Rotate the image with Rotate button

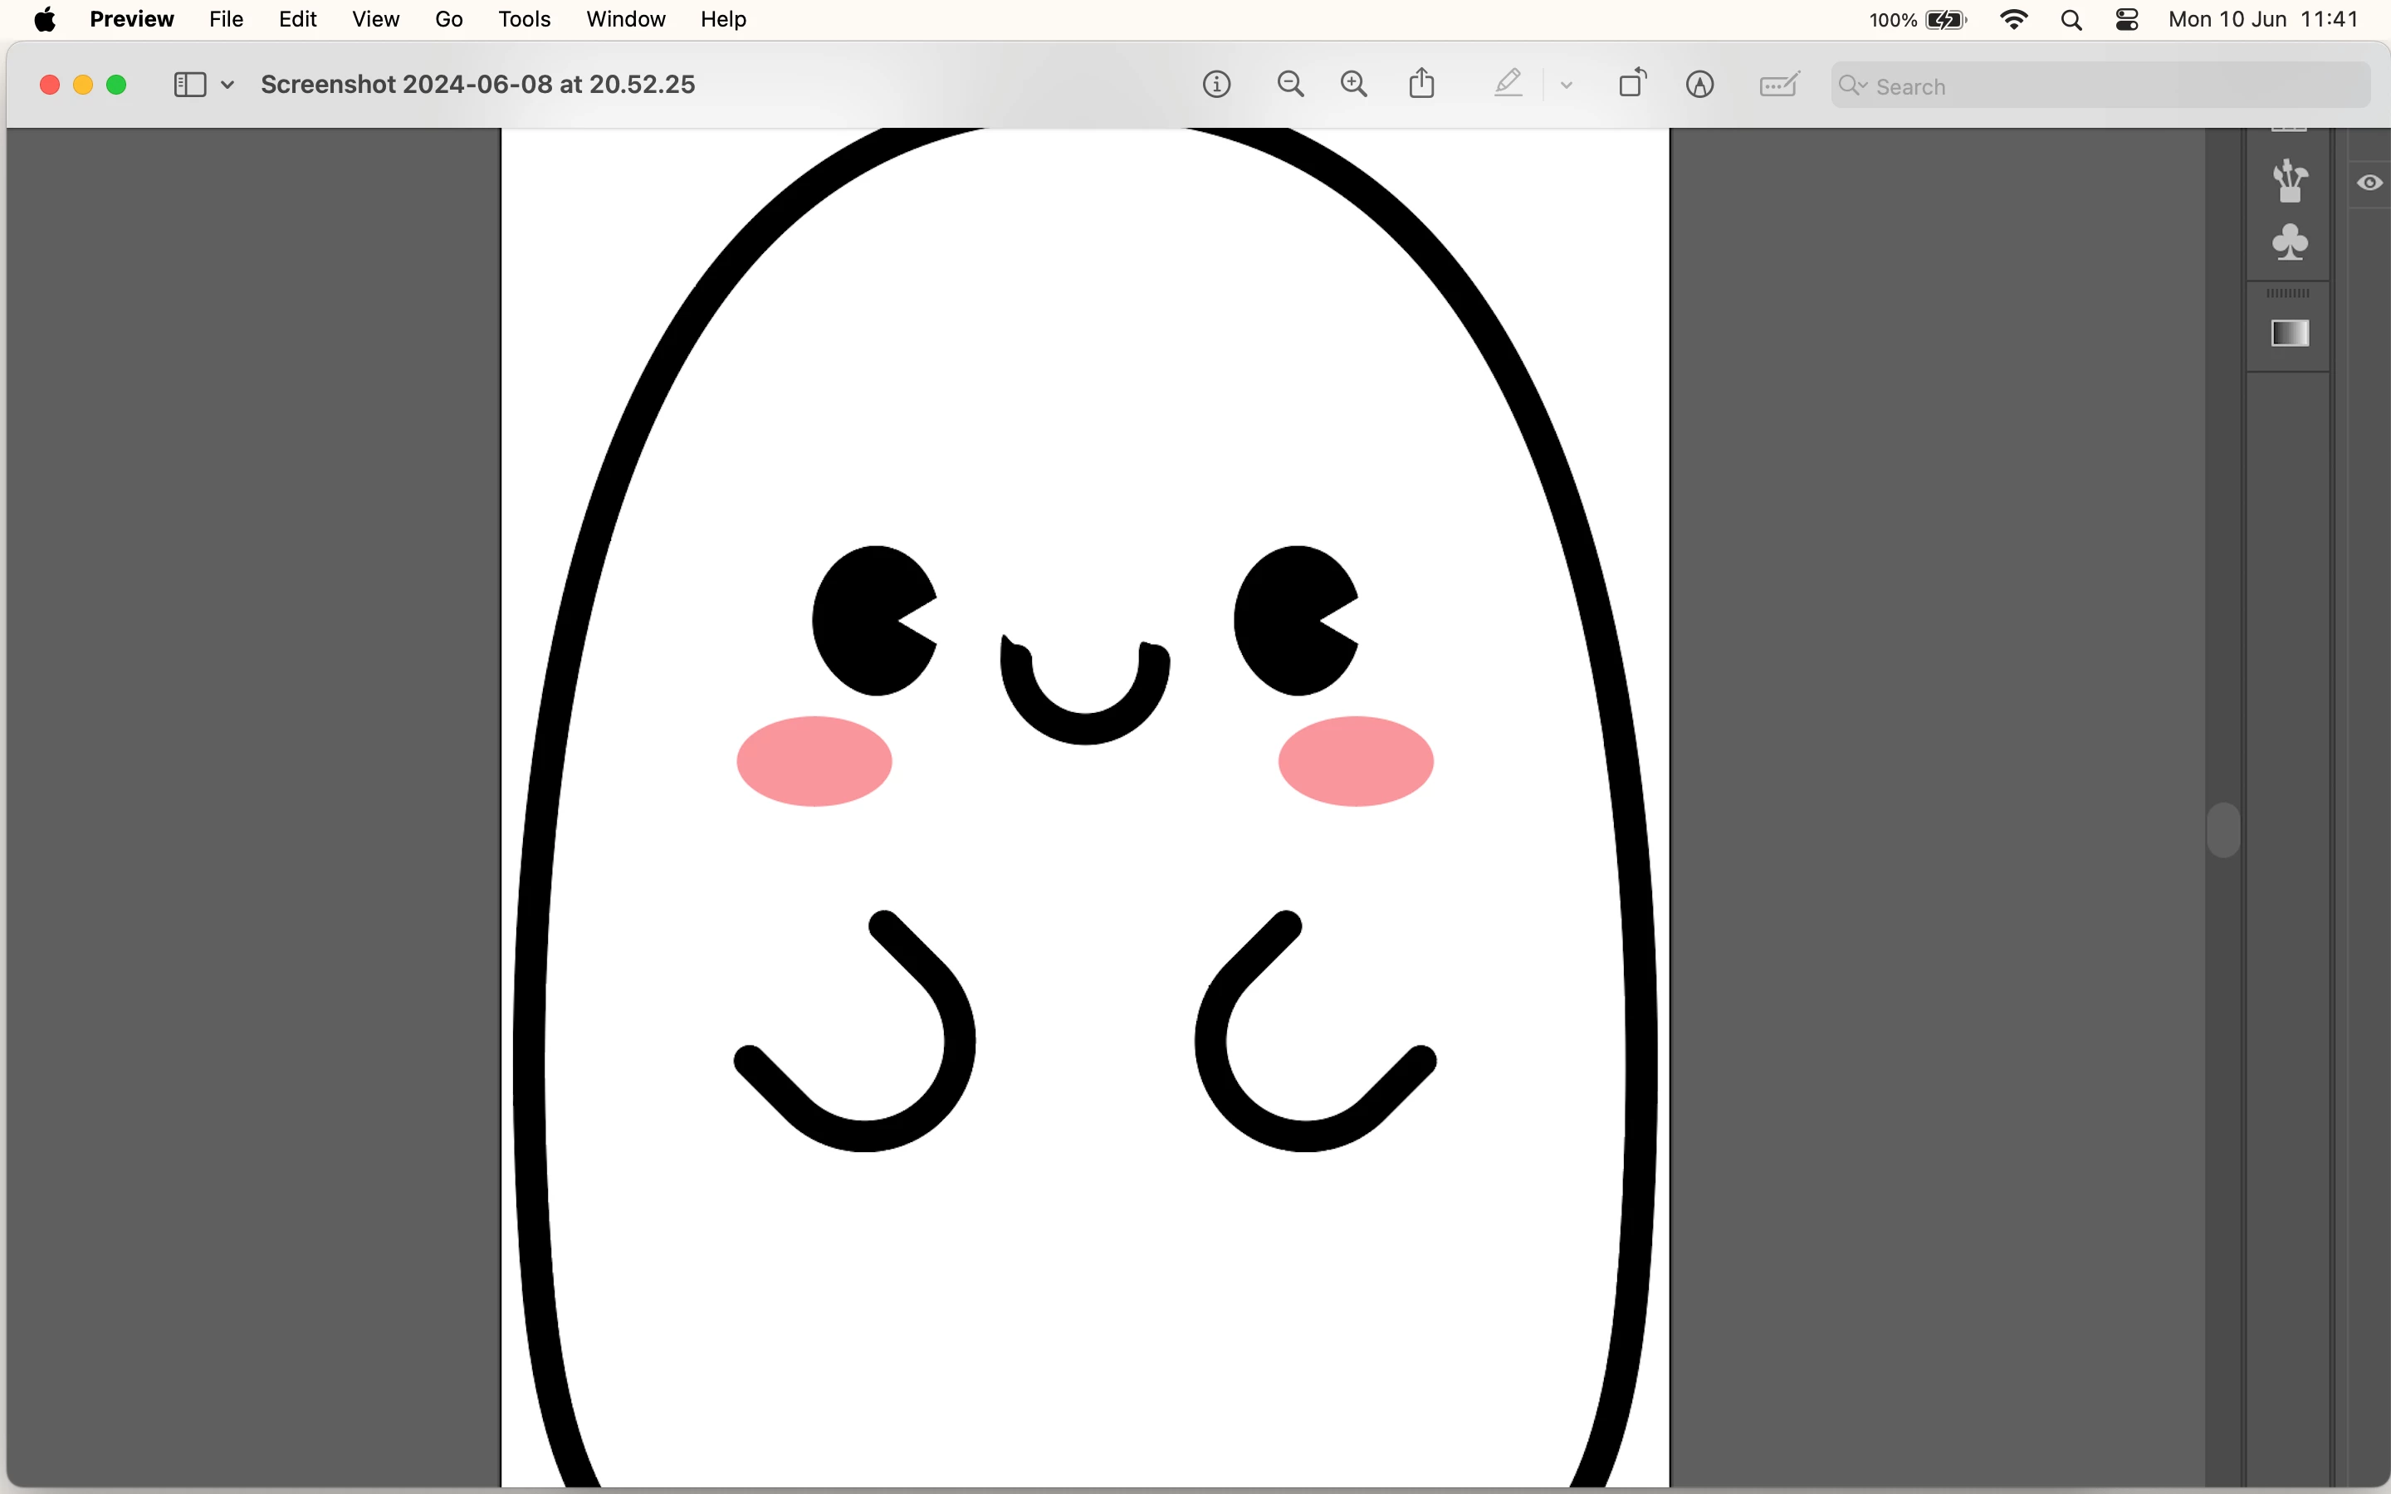pyautogui.click(x=1632, y=84)
